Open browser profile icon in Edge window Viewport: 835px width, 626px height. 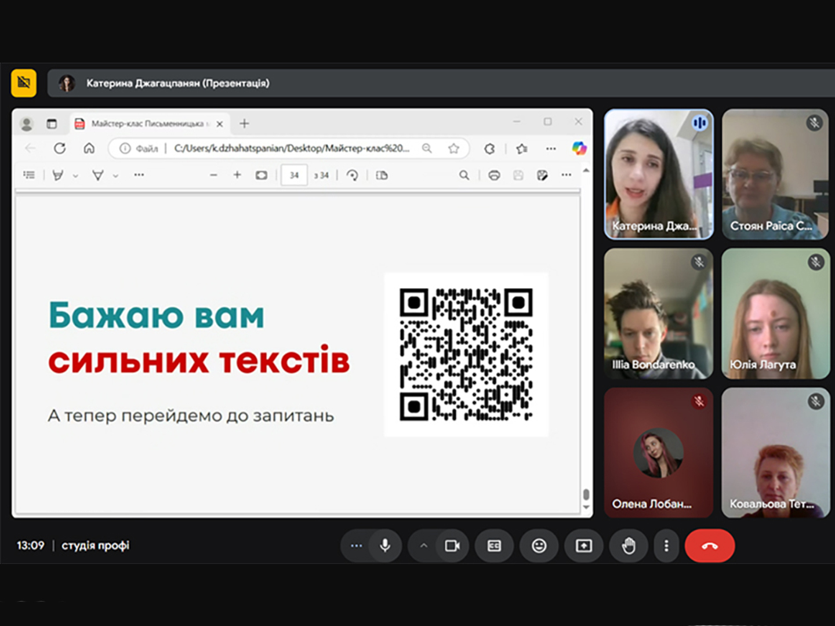click(26, 124)
